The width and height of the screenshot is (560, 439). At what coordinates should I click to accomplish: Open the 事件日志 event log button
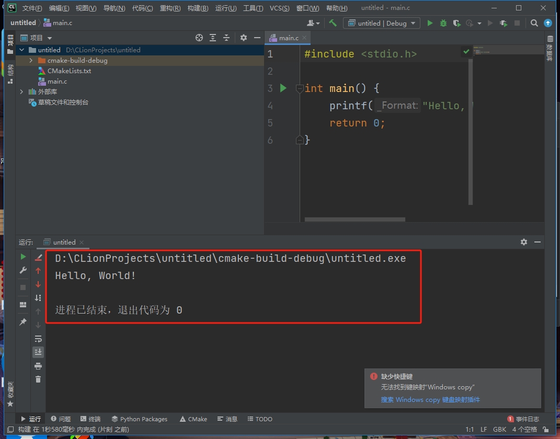(x=523, y=419)
